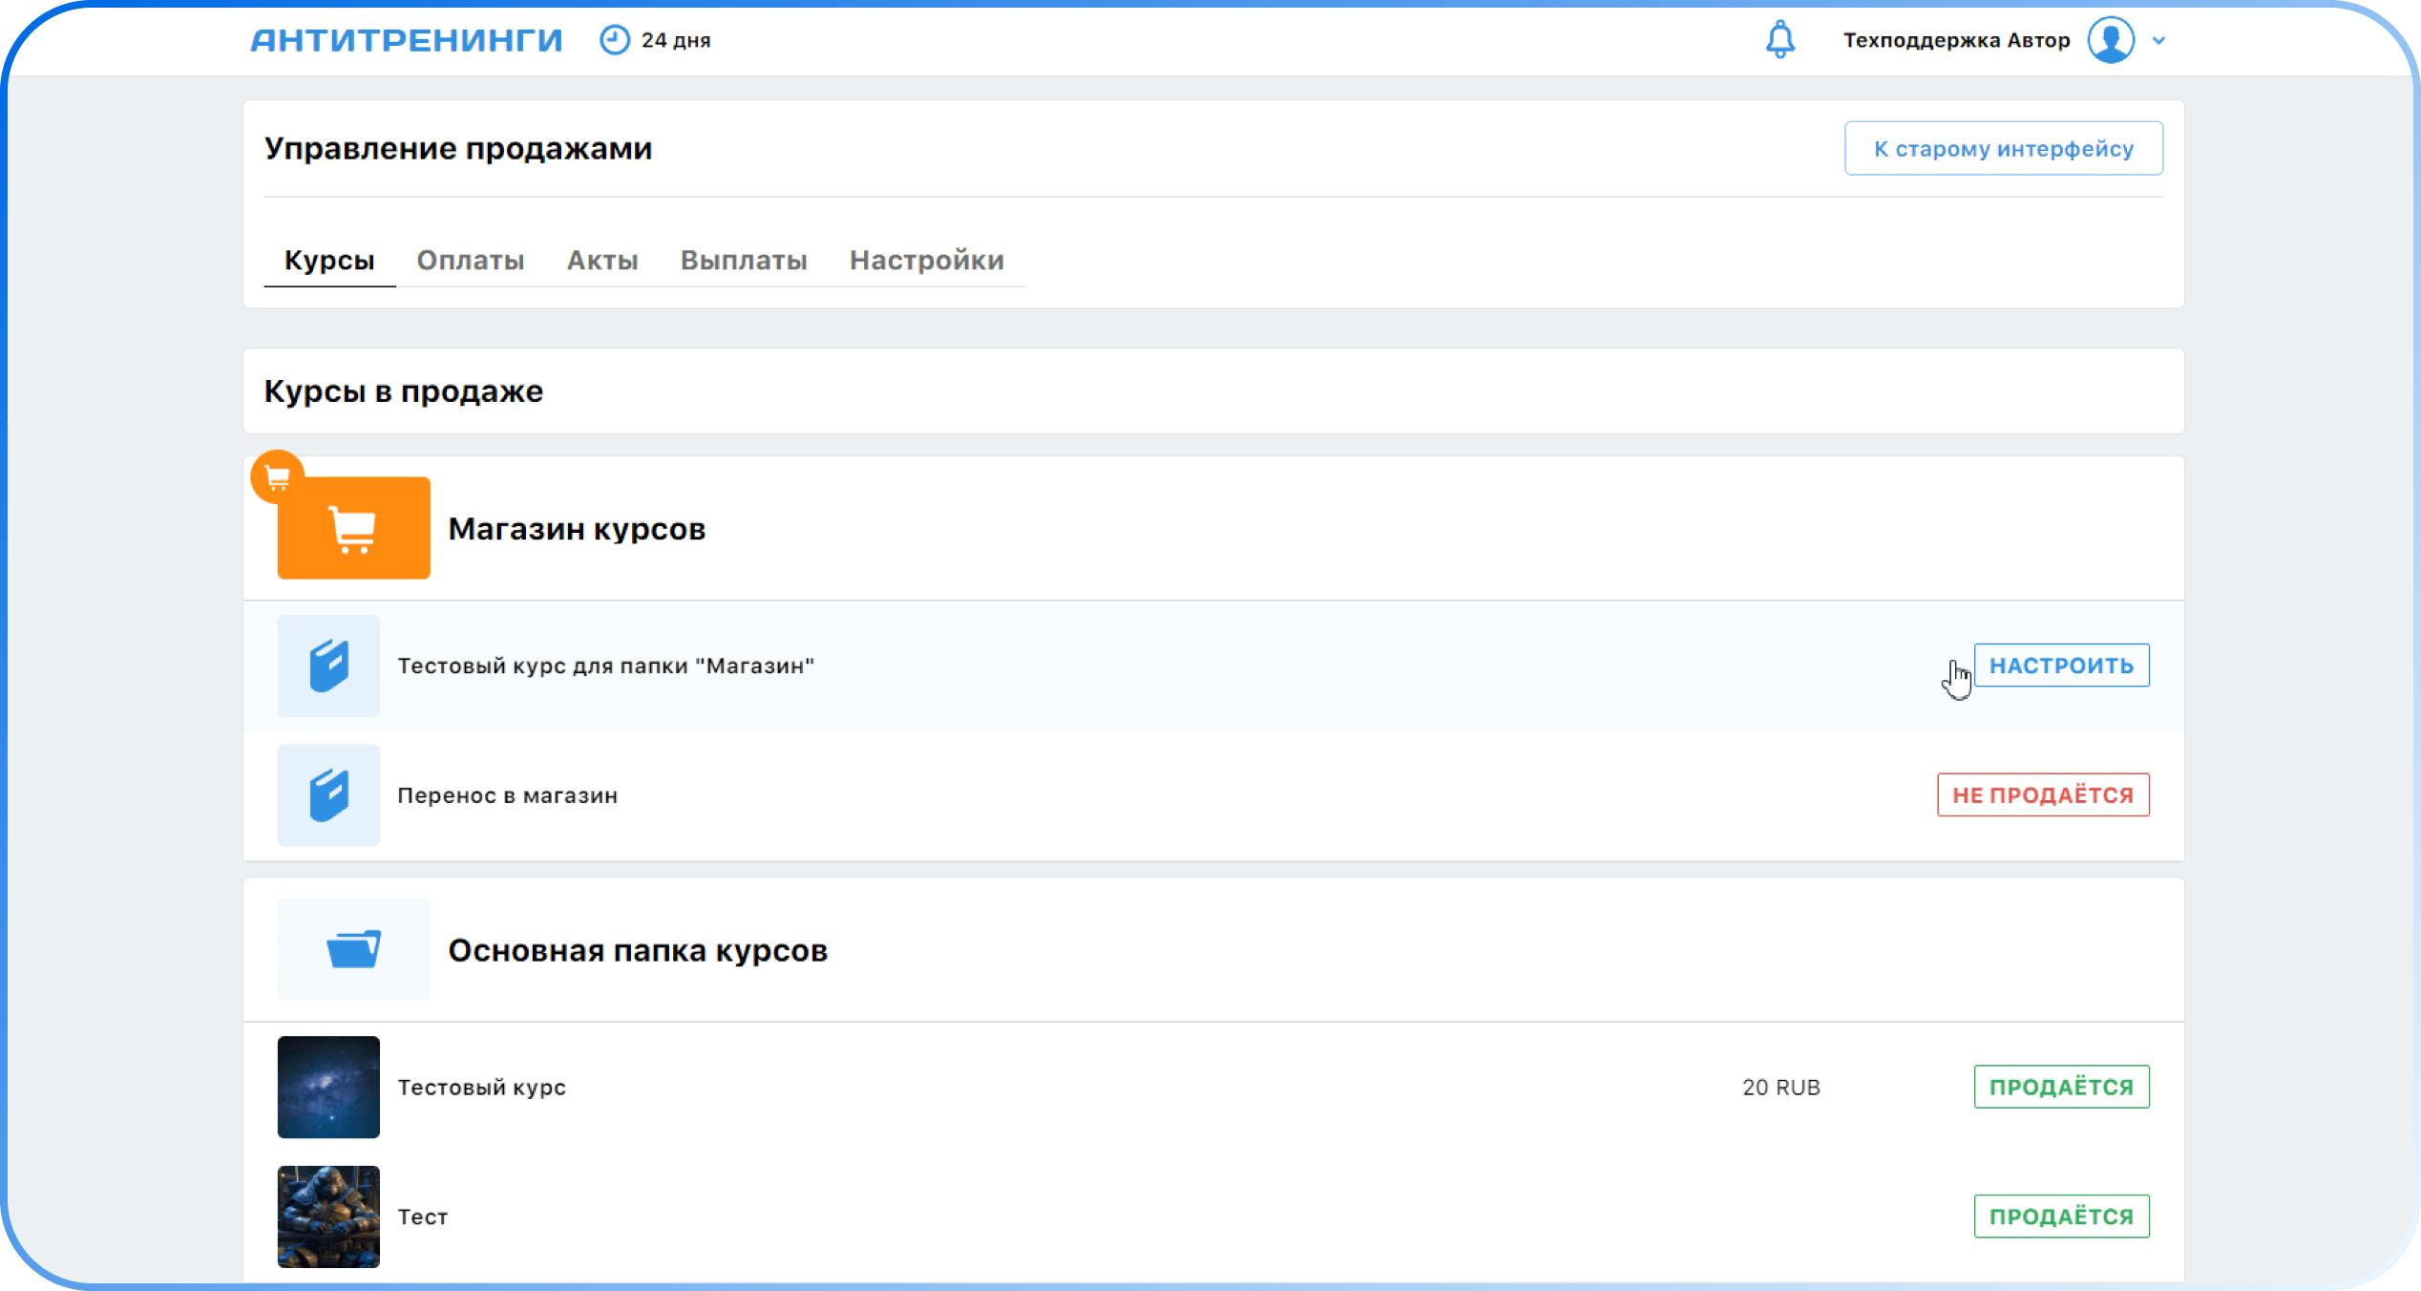Viewport: 2421px width, 1291px height.
Task: Click the clock icon near 24 дня
Action: pos(615,40)
